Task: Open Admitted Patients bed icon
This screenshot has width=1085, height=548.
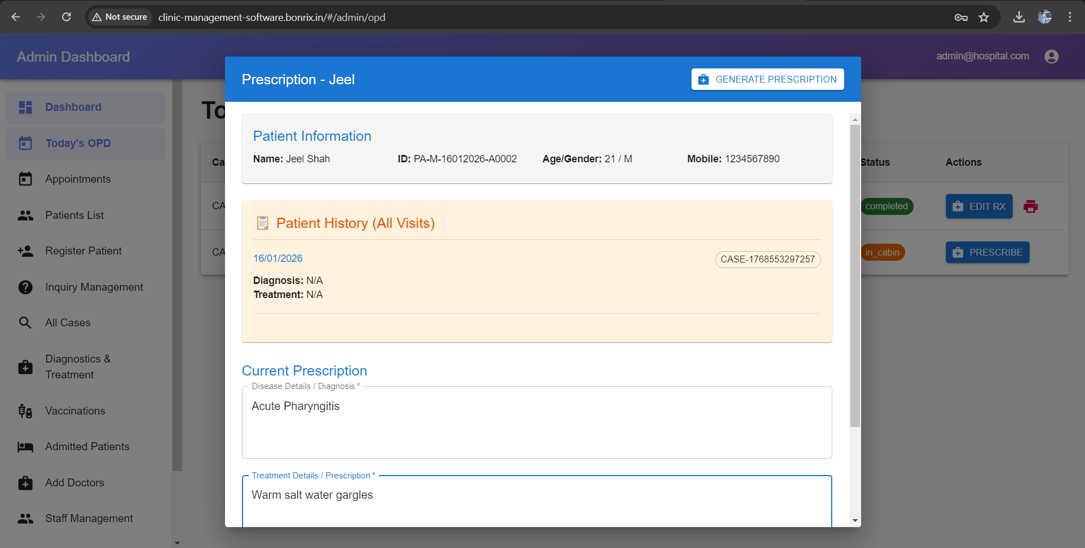Action: click(x=25, y=446)
